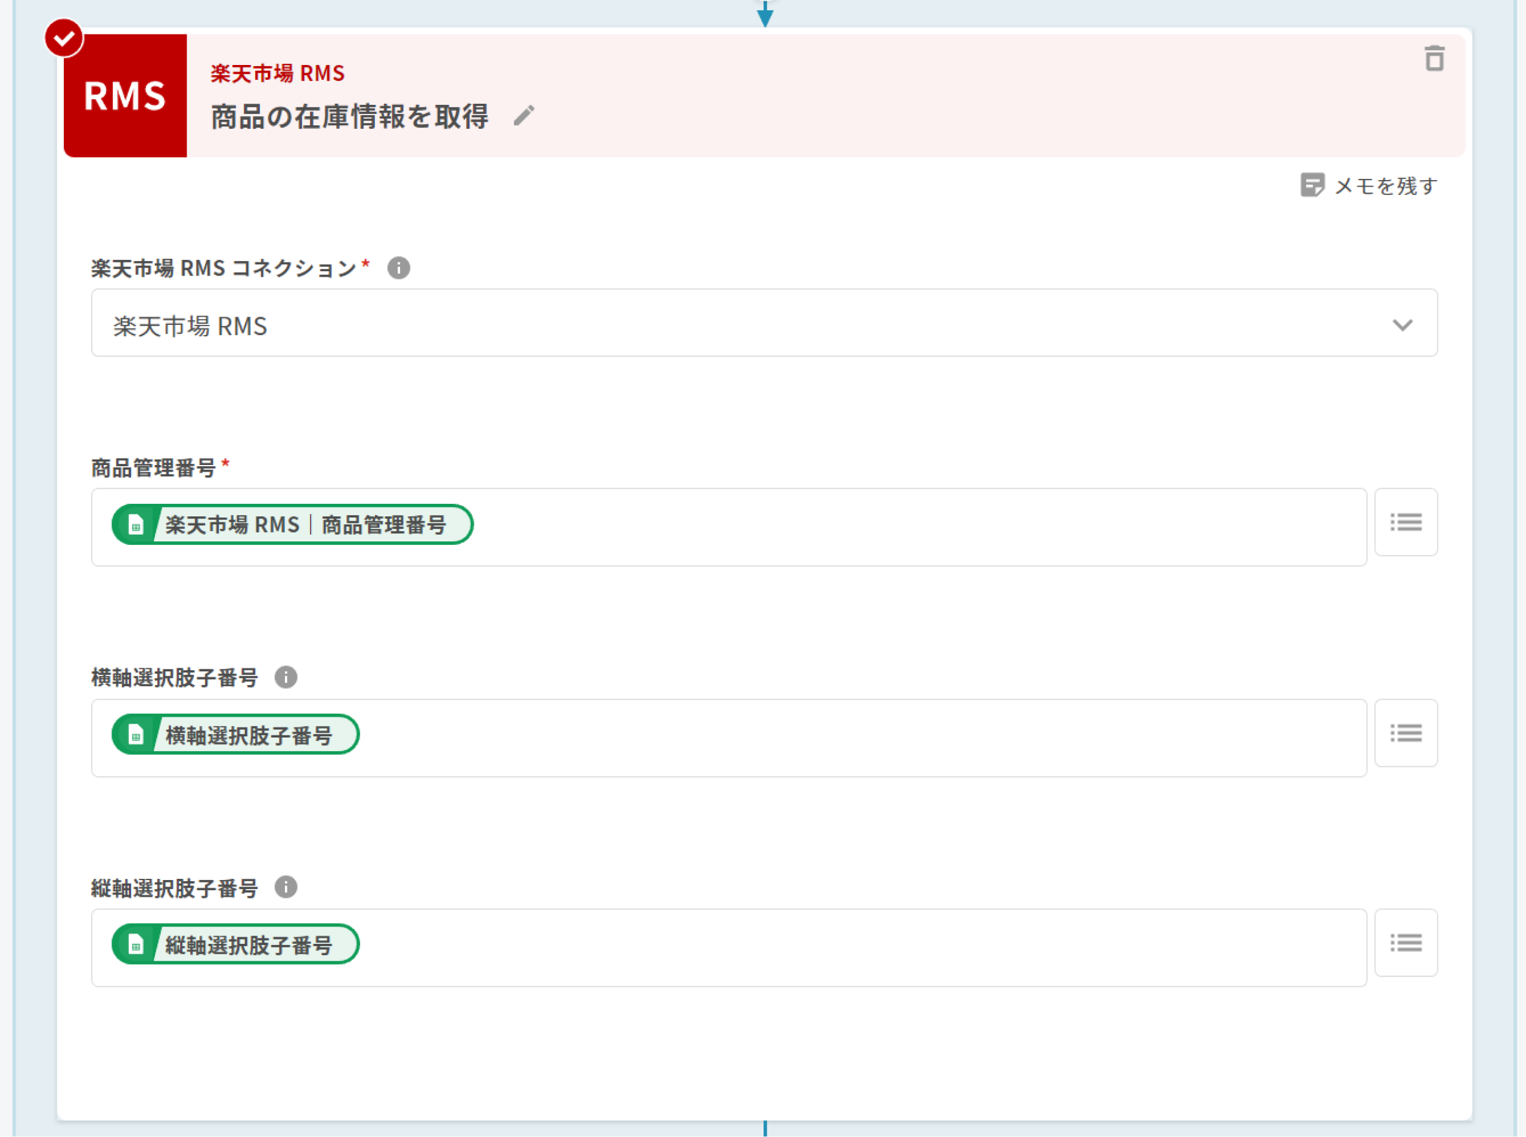Click the note icon beside メモを残す
Screen dimensions: 1526x1137
click(x=1312, y=185)
